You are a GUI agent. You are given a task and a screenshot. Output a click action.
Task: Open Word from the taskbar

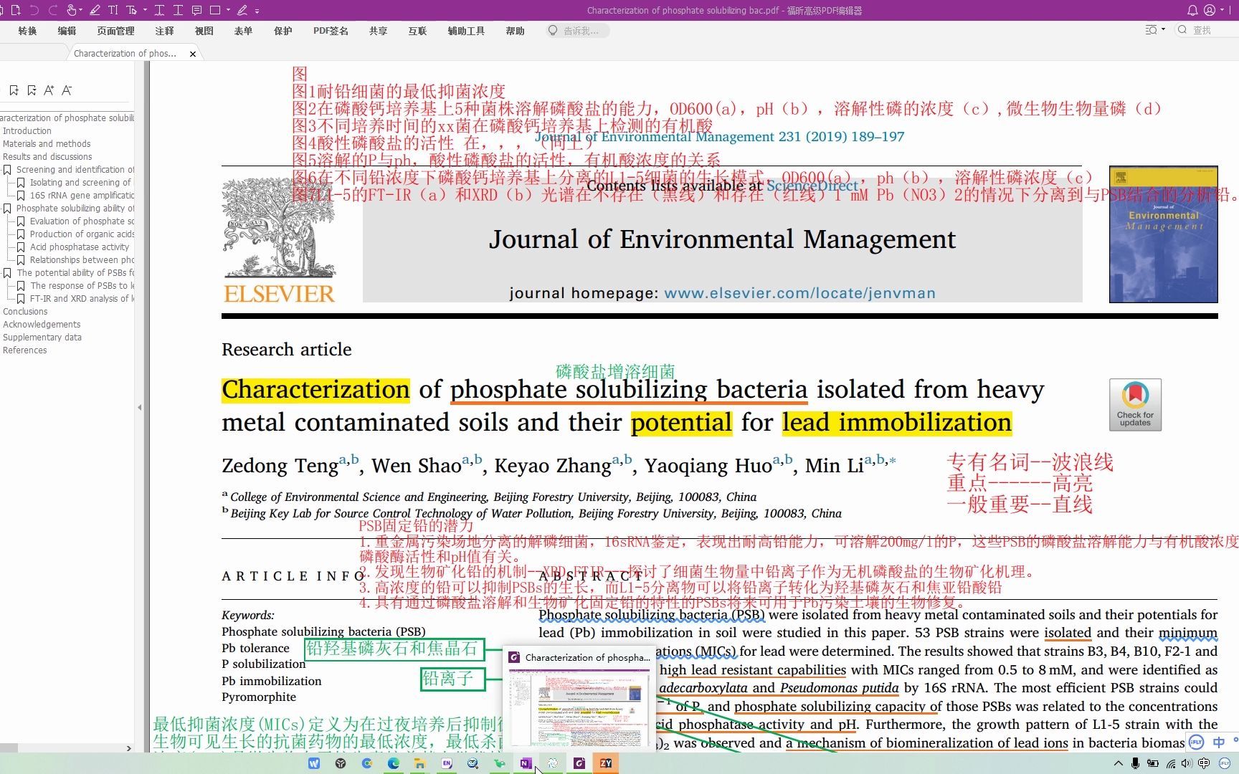[x=314, y=763]
